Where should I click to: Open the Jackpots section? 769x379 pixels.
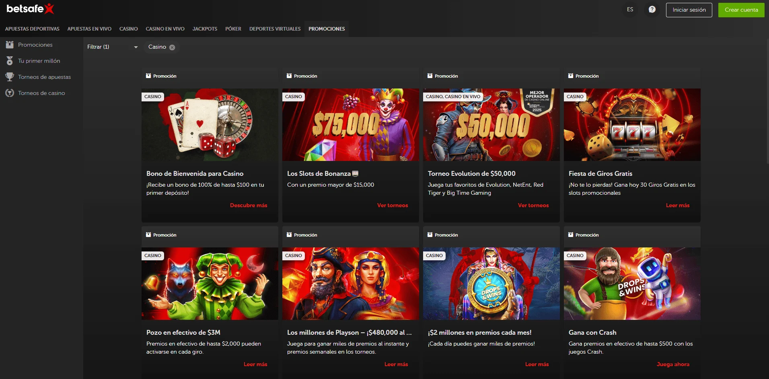point(205,29)
